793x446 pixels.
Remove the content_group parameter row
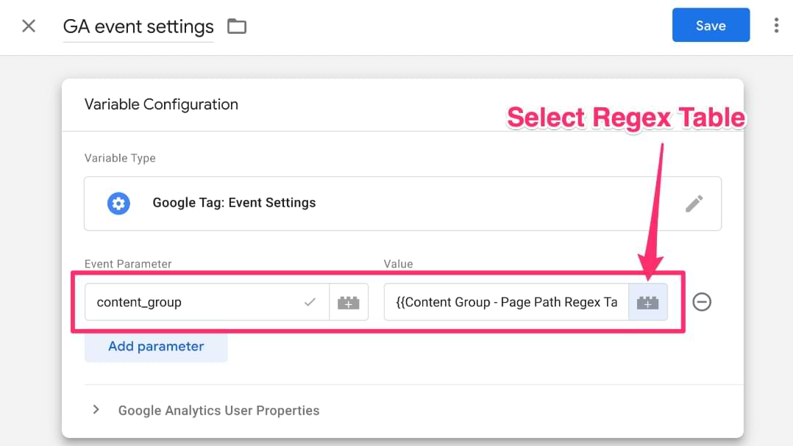(702, 302)
